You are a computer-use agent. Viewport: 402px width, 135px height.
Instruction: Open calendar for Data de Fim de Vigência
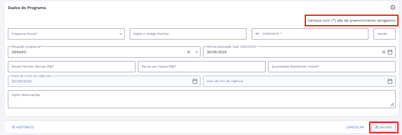click(x=390, y=81)
